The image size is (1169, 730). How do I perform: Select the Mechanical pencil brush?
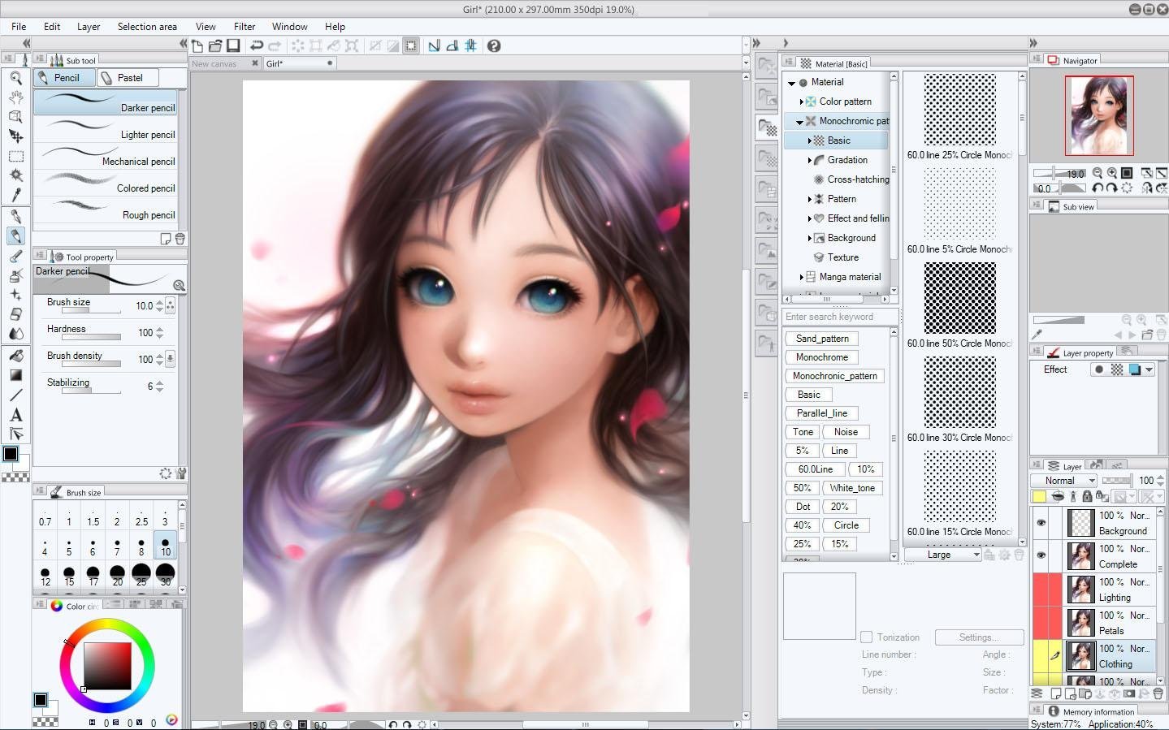pyautogui.click(x=110, y=156)
